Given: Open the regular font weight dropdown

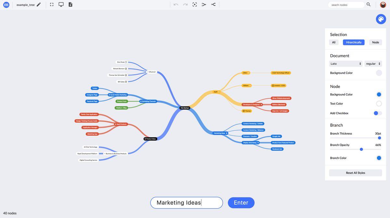Looking at the screenshot, I should [373, 64].
